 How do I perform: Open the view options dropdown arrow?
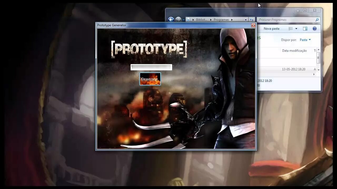coord(296,29)
